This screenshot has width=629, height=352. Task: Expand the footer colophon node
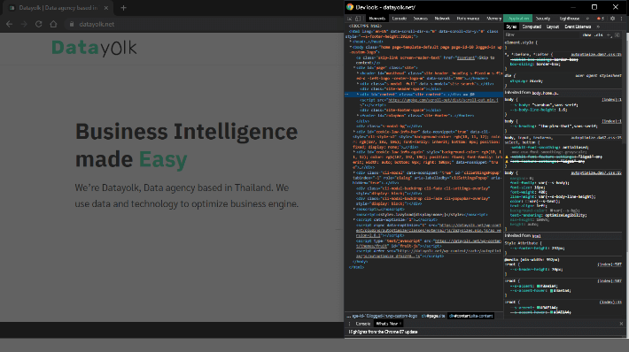pos(358,116)
